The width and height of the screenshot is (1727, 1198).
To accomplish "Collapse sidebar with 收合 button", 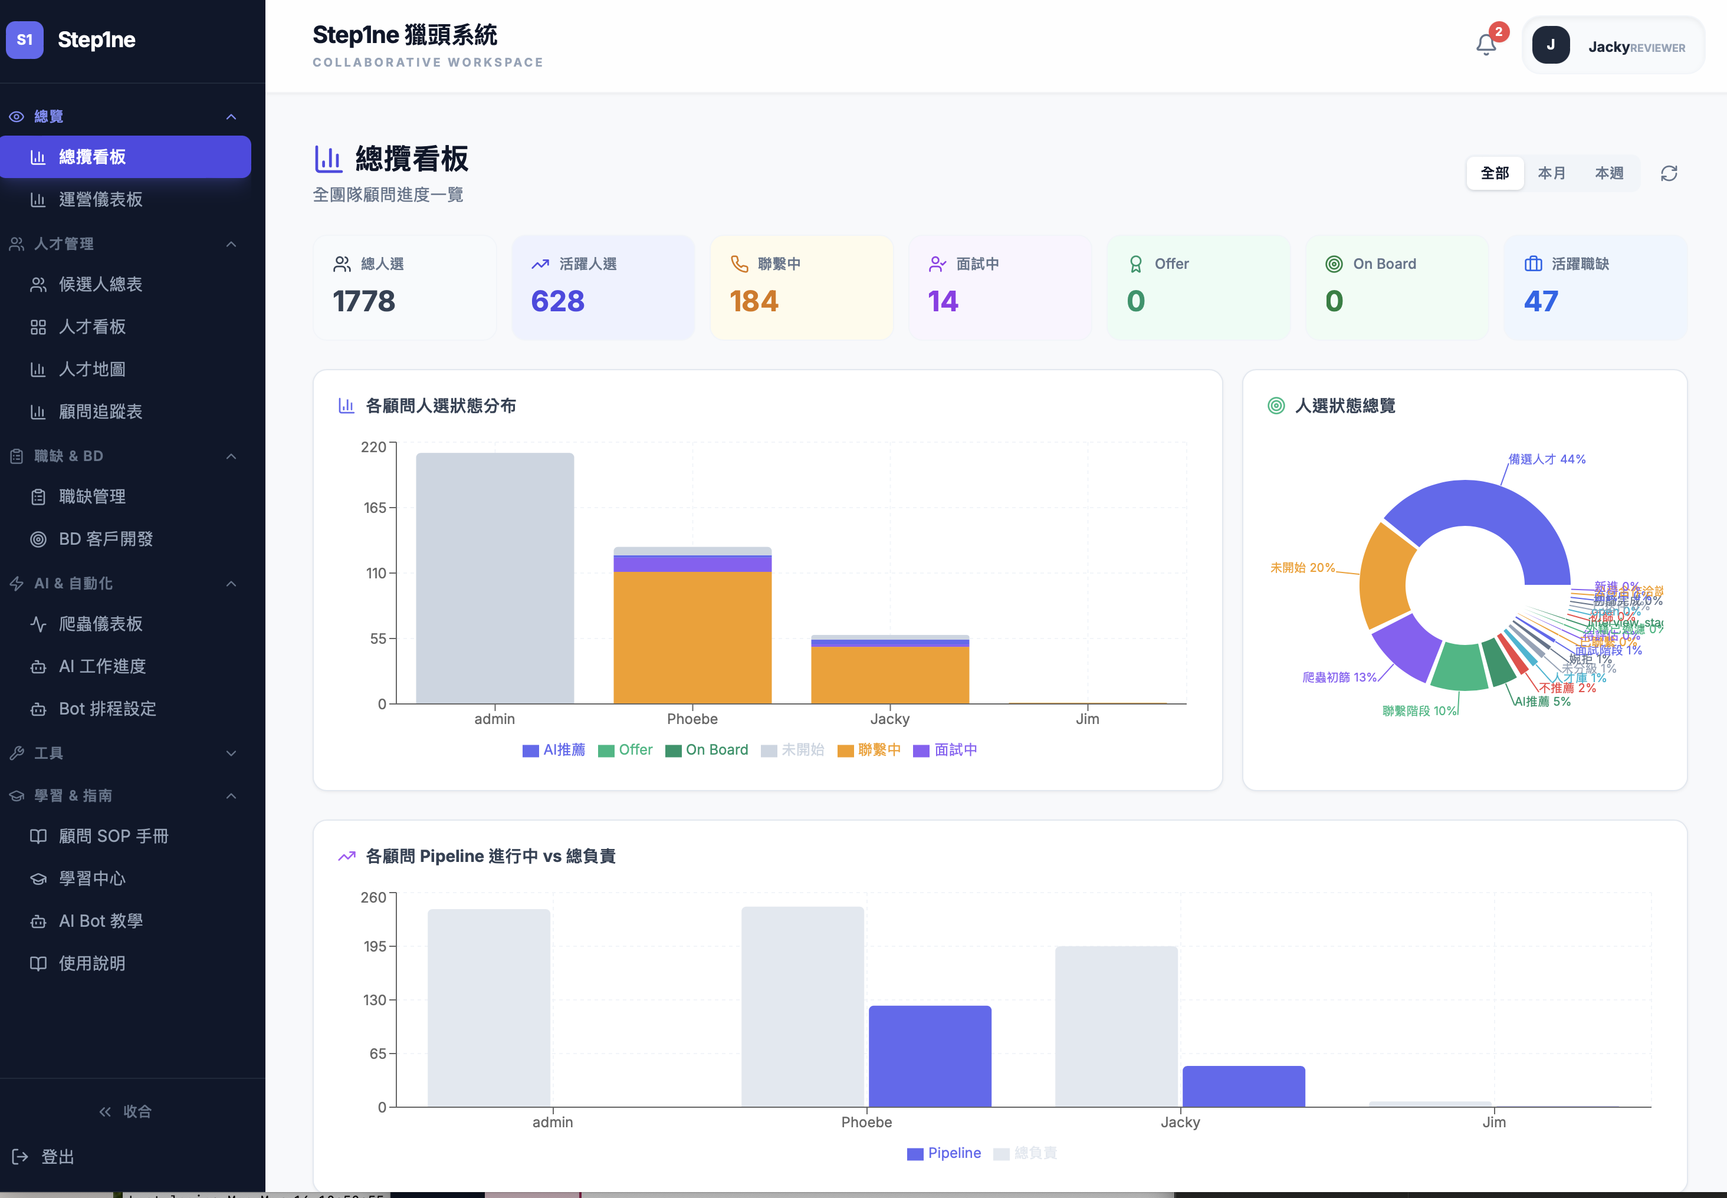I will coord(126,1111).
